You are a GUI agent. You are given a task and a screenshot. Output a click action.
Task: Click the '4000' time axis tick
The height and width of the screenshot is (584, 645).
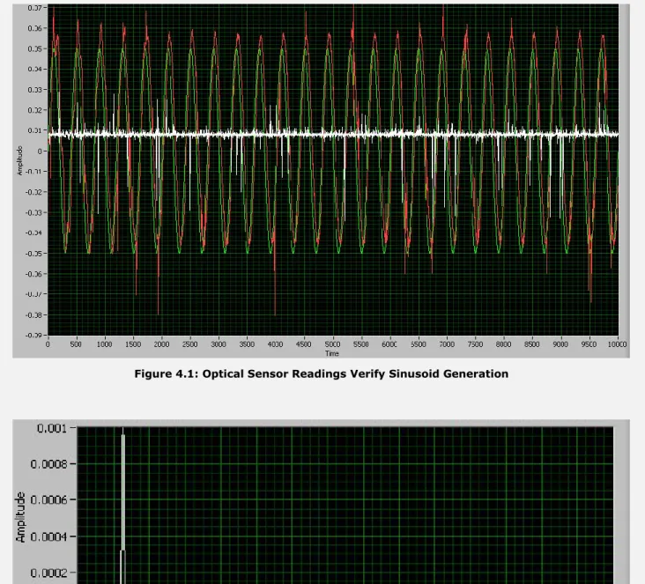tap(275, 344)
